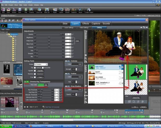Switch to the Slide tab
This screenshot has width=161, height=128.
pos(65,23)
